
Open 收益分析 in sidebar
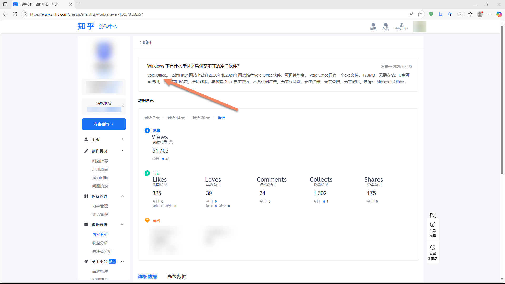click(x=100, y=243)
